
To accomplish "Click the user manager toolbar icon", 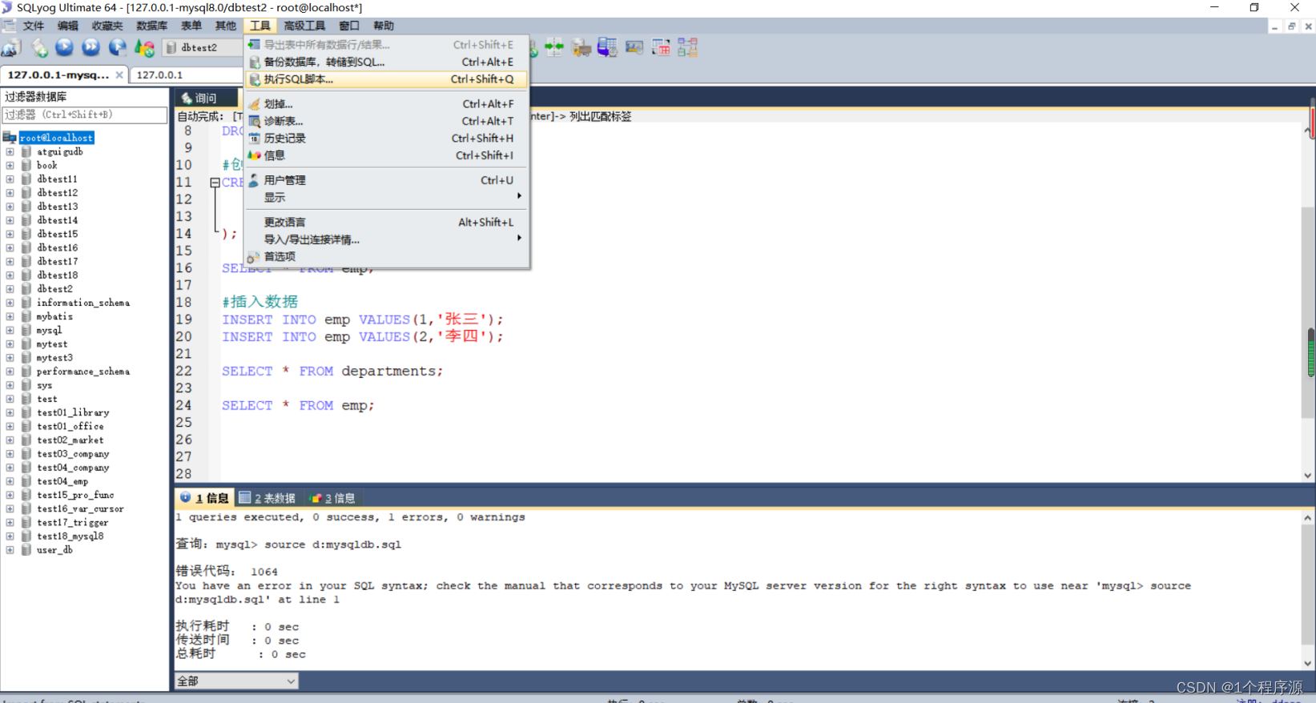I will pyautogui.click(x=144, y=48).
